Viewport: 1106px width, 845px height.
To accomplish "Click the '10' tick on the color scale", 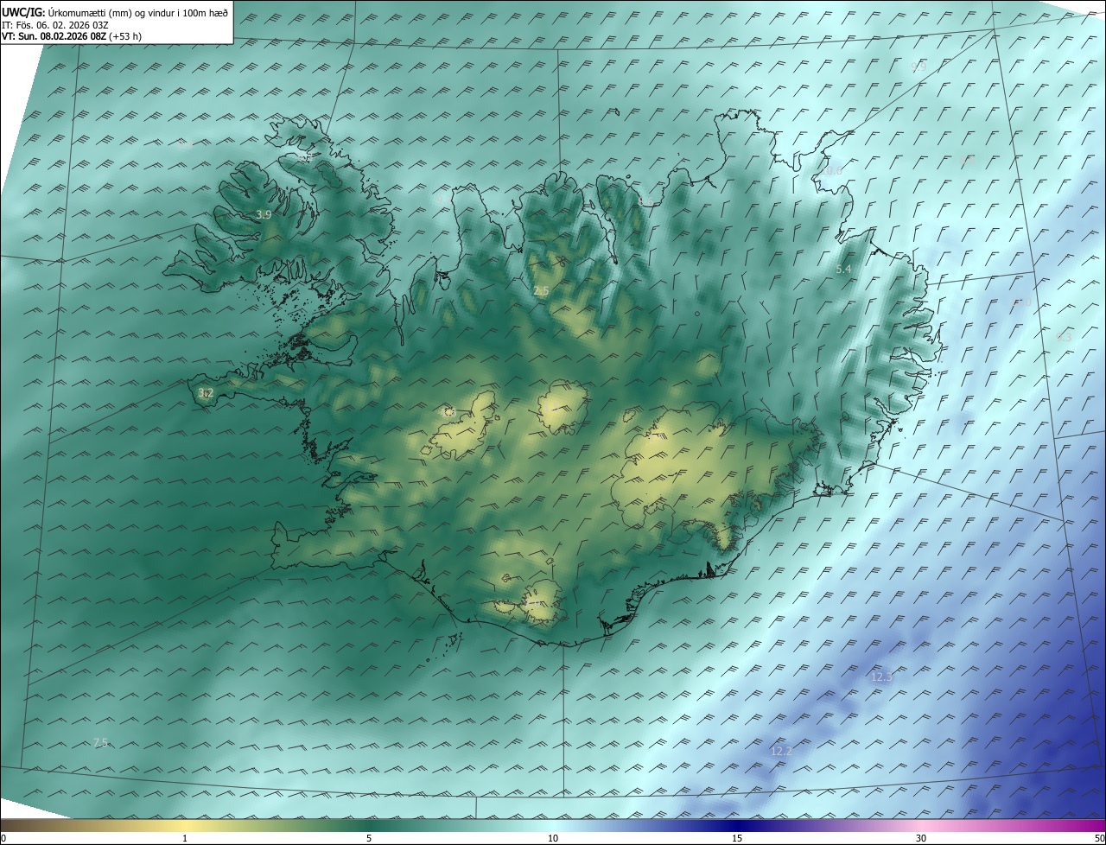I will [553, 838].
